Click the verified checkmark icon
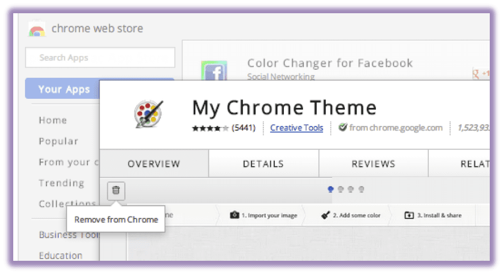The width and height of the screenshot is (503, 274). tap(343, 127)
